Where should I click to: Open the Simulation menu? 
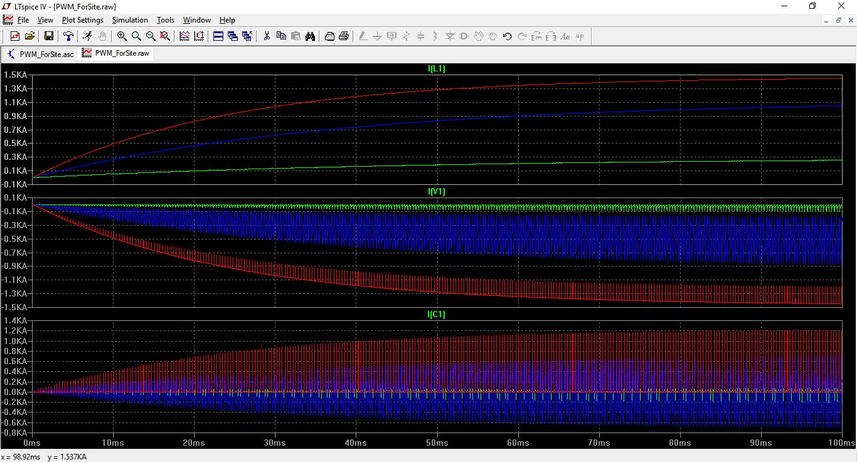130,20
